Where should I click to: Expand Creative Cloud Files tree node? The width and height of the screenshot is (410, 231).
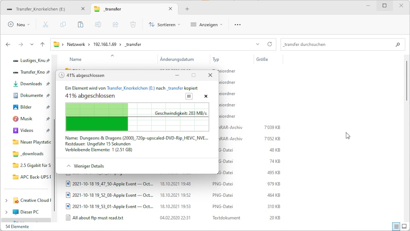tap(6, 200)
